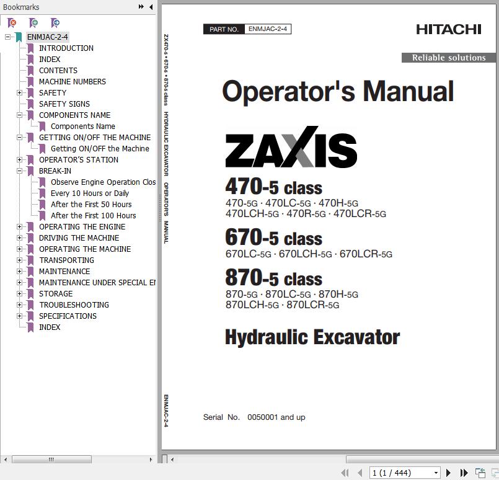Image resolution: width=499 pixels, height=480 pixels.
Task: Open the page number dropdown arrow
Action: pos(436,473)
